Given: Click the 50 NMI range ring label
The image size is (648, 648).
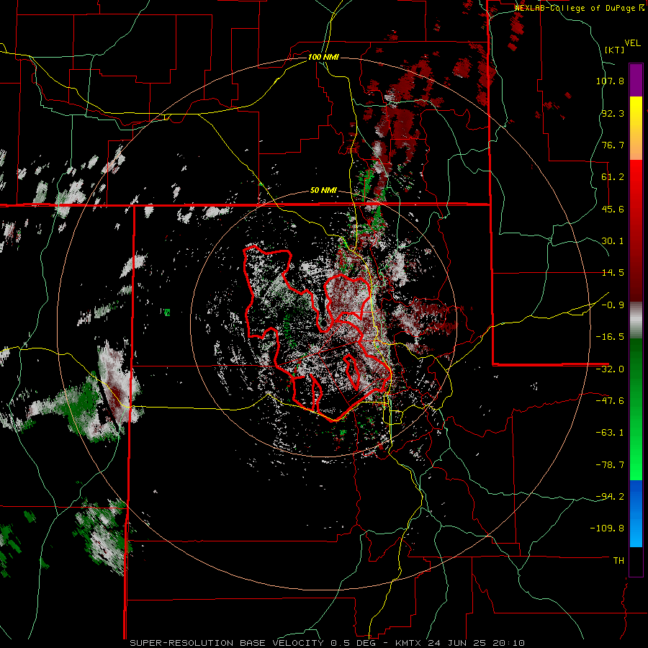Looking at the screenshot, I should point(323,191).
